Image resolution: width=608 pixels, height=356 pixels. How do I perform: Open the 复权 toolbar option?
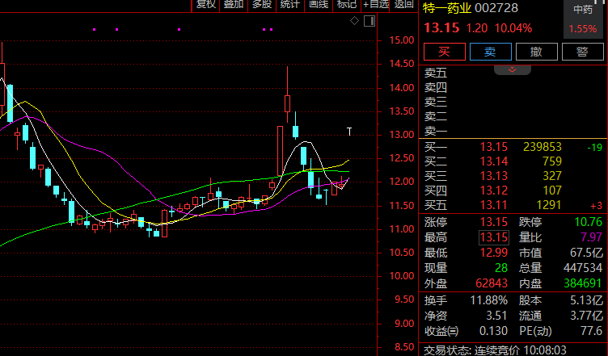coord(206,5)
